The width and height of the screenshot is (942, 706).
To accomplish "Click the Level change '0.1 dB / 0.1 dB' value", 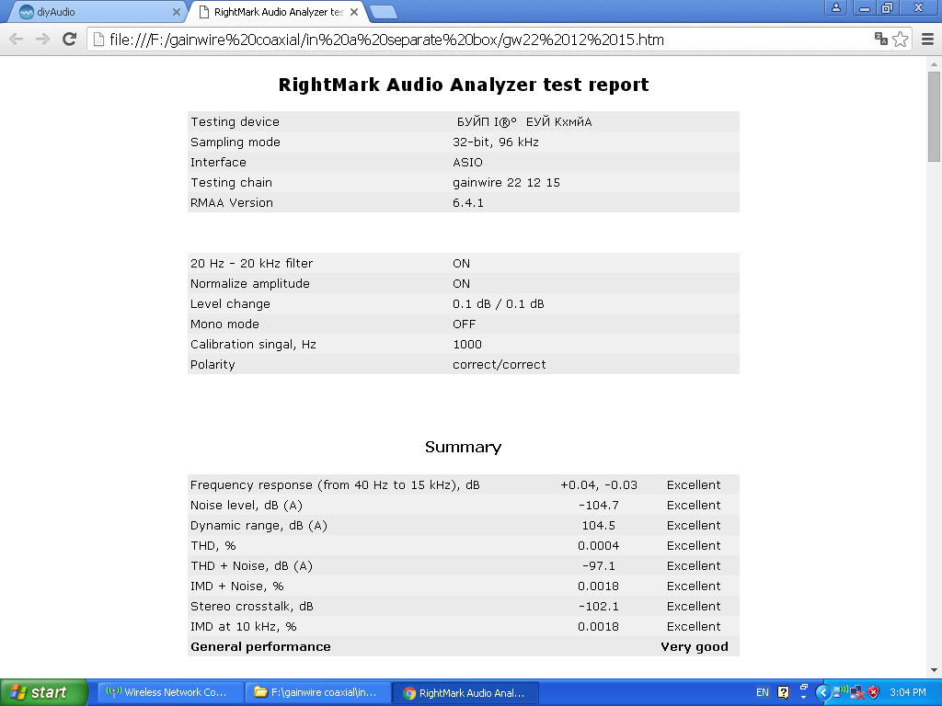I will click(x=498, y=303).
